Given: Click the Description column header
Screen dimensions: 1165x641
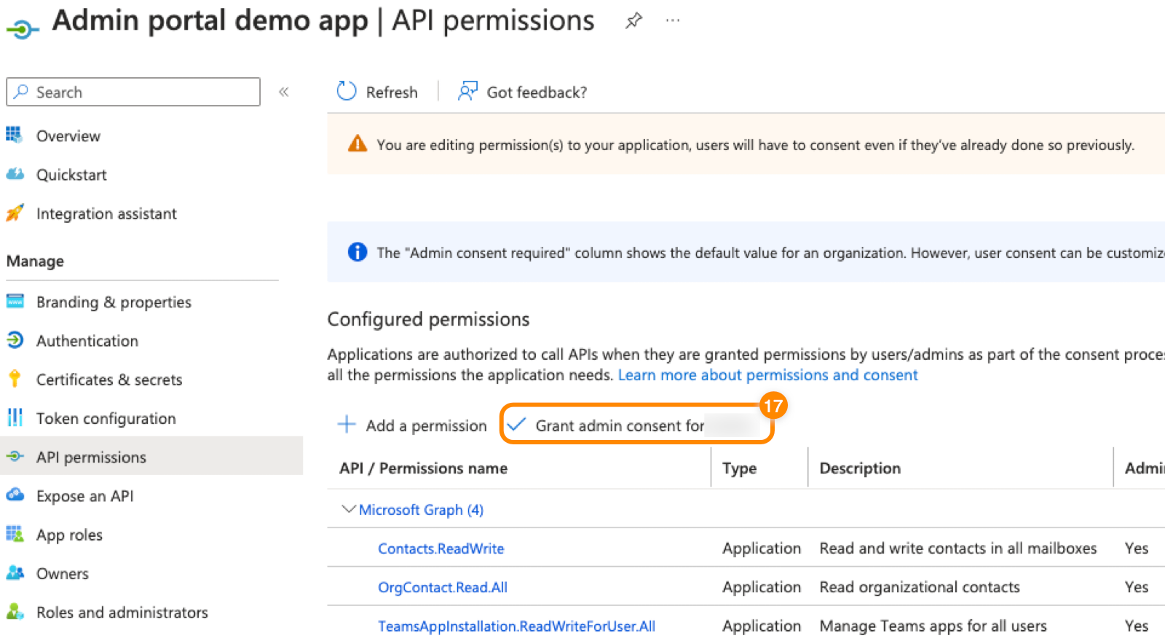Looking at the screenshot, I should (x=860, y=468).
